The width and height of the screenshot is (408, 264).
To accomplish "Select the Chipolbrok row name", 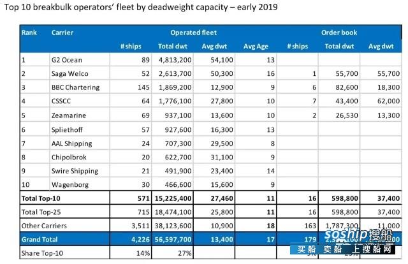I will (69, 158).
